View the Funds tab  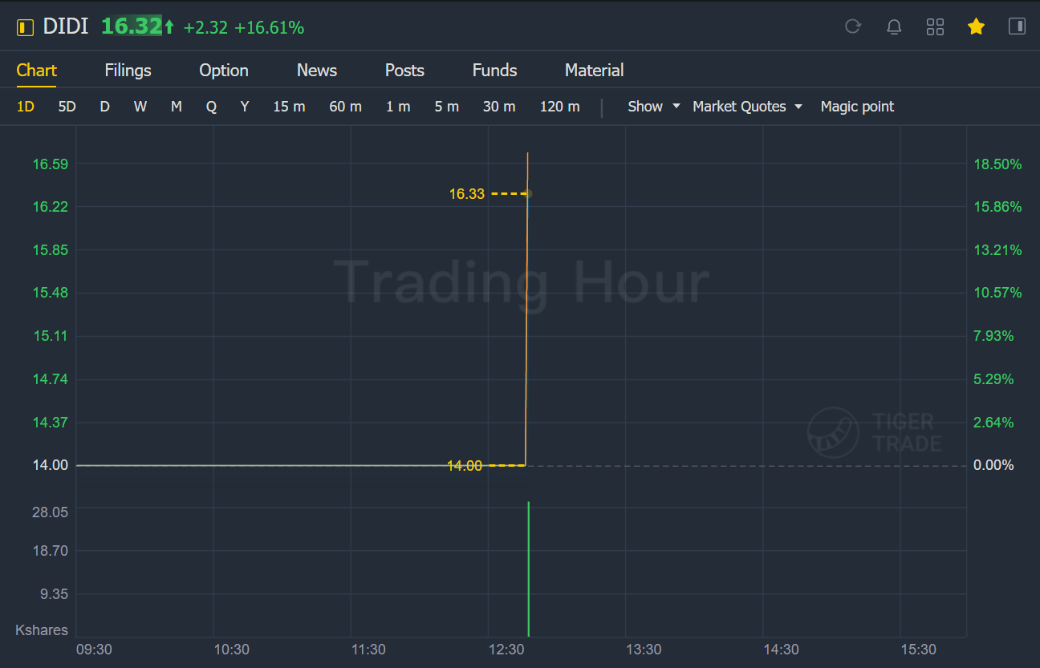click(494, 71)
